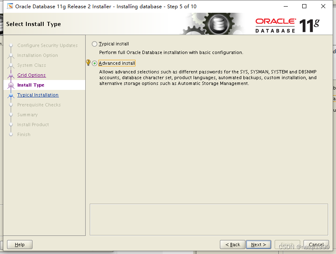
Task: Click the Summary step in the sidebar
Action: tap(28, 115)
